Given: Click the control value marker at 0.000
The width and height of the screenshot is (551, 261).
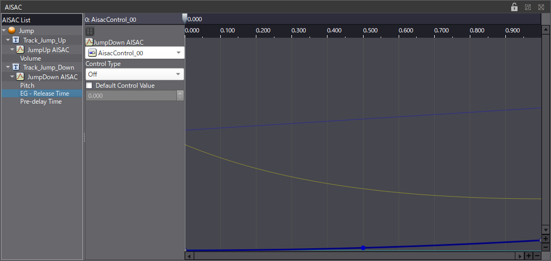Looking at the screenshot, I should (x=185, y=19).
